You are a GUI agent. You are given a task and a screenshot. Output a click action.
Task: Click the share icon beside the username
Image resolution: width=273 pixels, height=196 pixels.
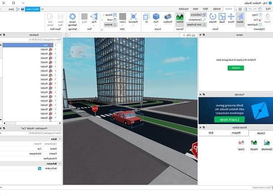click(x=18, y=9)
